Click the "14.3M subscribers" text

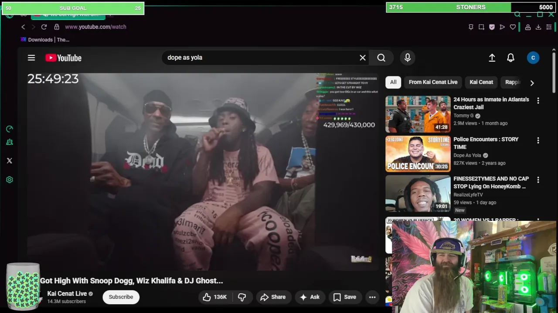(66, 301)
